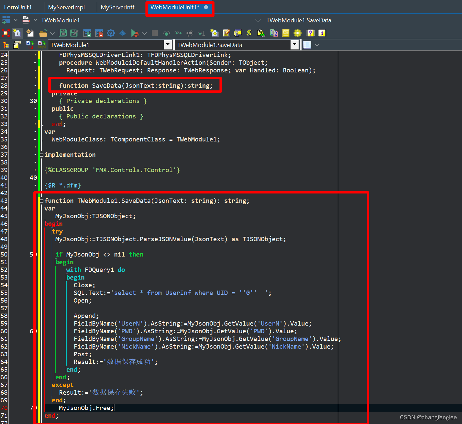Click the yellow info 'i' icon
The height and width of the screenshot is (424, 462).
[x=322, y=33]
